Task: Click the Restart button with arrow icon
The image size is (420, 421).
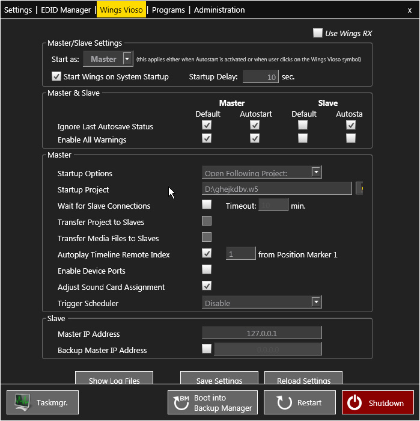Action: point(300,402)
